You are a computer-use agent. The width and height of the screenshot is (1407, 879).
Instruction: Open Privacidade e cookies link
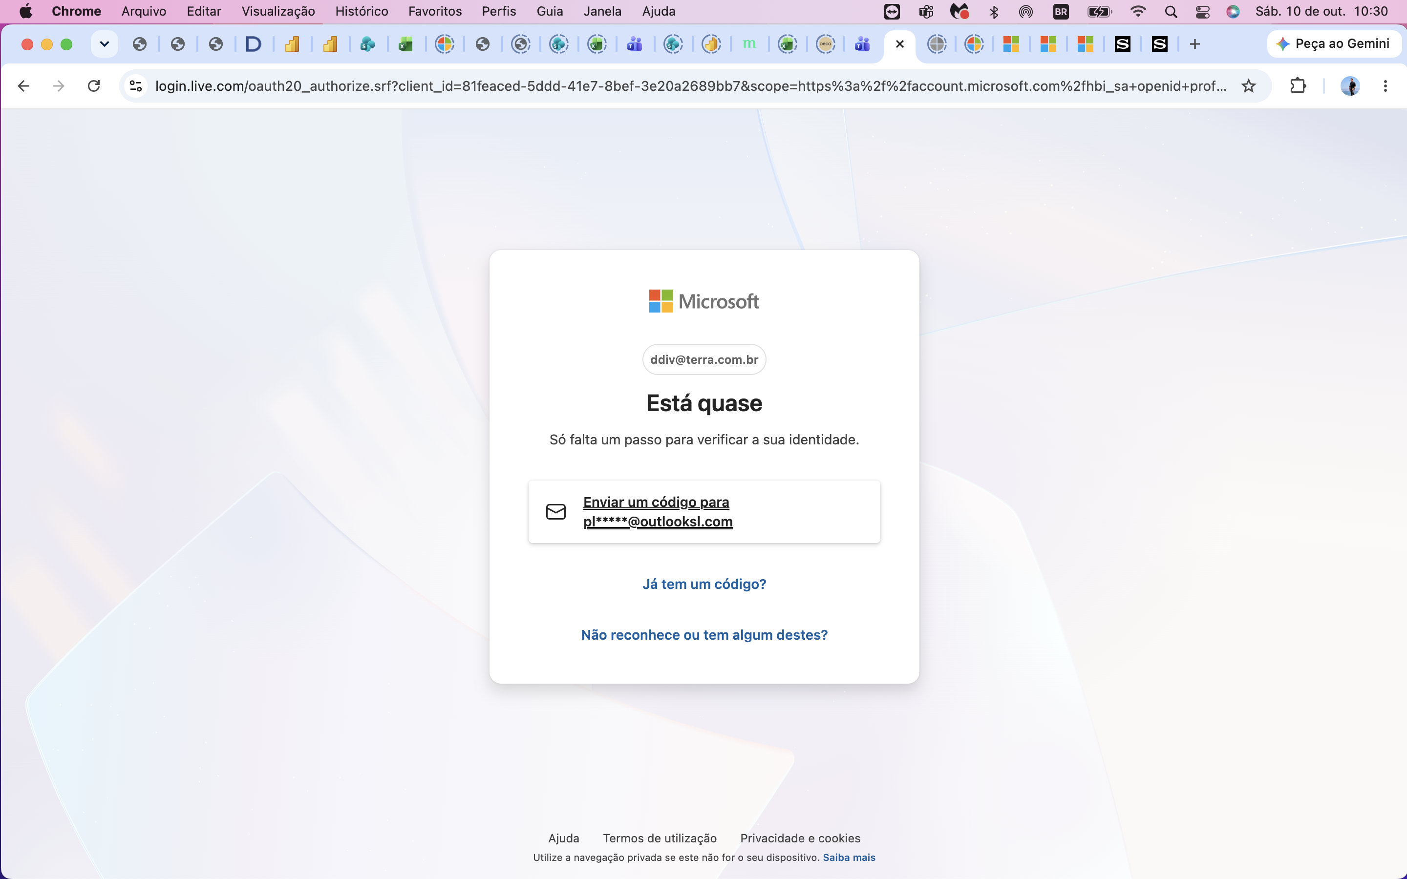click(800, 838)
